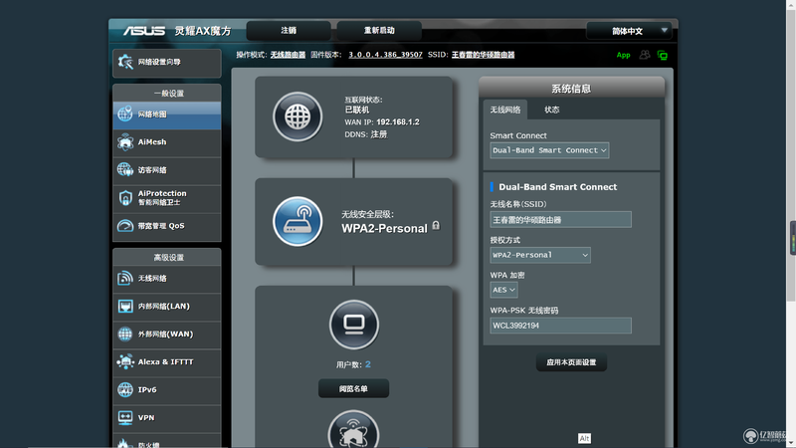Open the WAN settings icon
This screenshot has height=448, width=796.
point(125,334)
